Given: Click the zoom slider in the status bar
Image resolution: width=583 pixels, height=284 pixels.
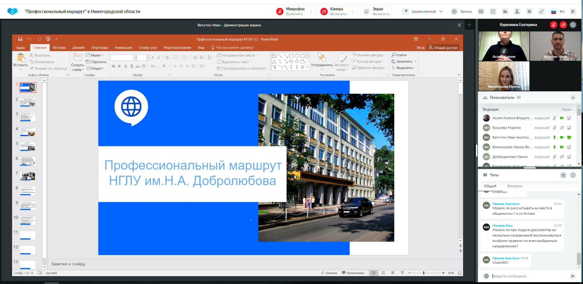Looking at the screenshot, I should 424,273.
